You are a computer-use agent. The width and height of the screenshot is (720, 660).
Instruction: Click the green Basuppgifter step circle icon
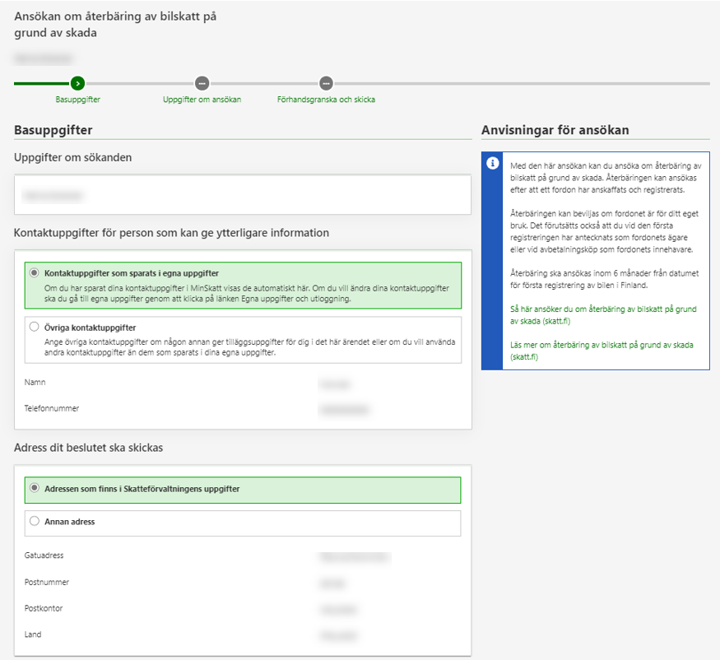click(x=77, y=83)
